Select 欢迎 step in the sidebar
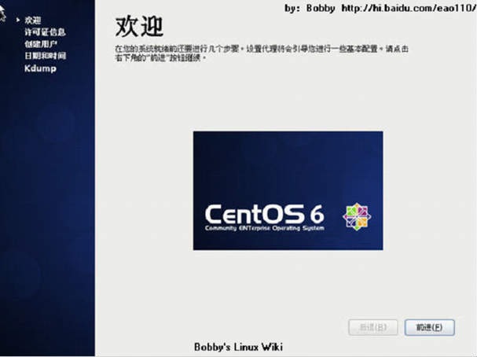This screenshot has height=357, width=477. [32, 20]
